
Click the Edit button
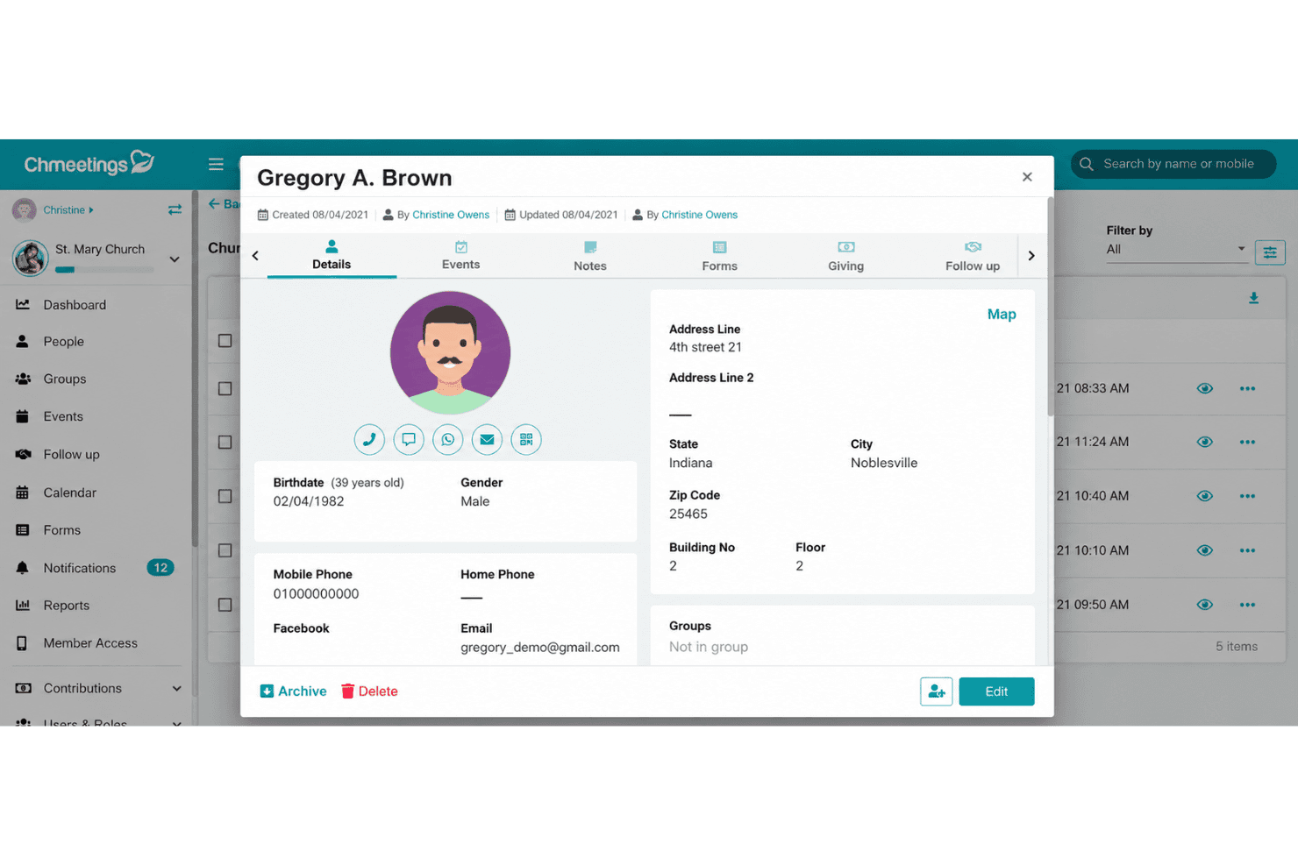tap(996, 691)
